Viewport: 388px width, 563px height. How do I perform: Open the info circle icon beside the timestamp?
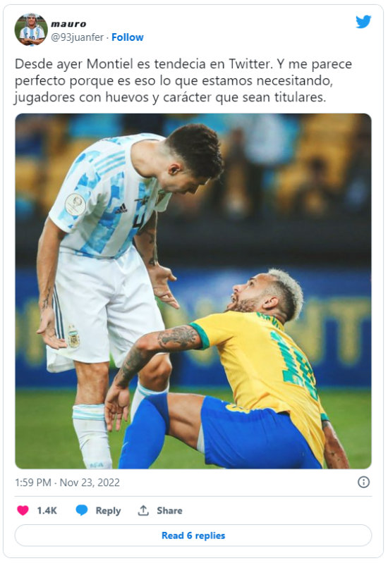[363, 482]
